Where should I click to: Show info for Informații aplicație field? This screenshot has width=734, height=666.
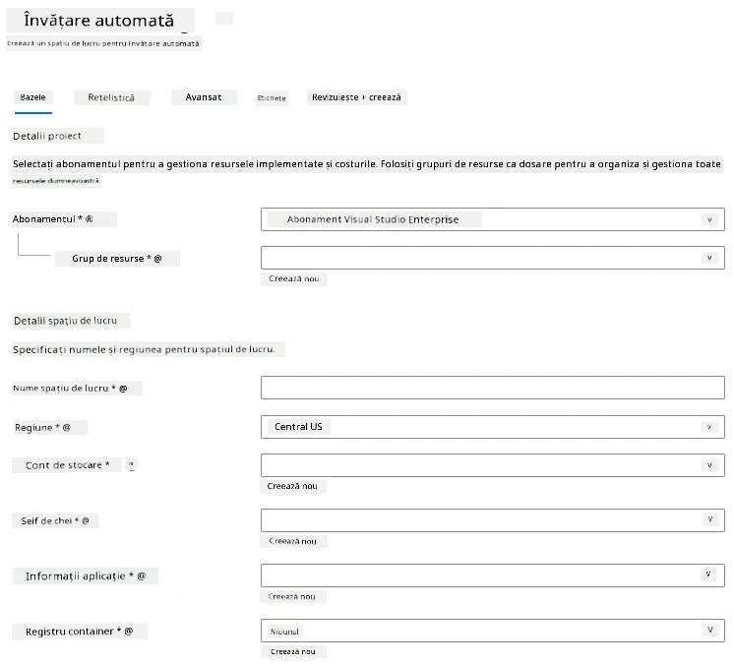pos(142,576)
